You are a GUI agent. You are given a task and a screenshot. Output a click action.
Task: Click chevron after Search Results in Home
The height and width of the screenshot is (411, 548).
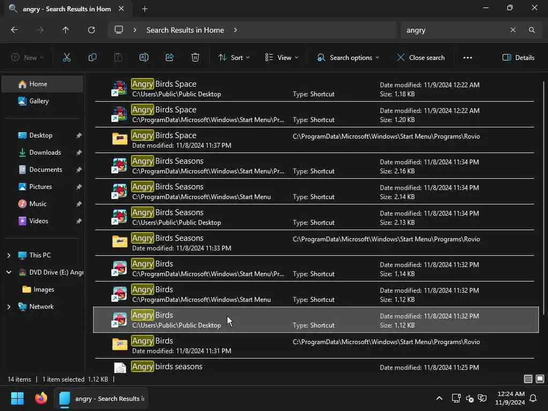click(235, 30)
